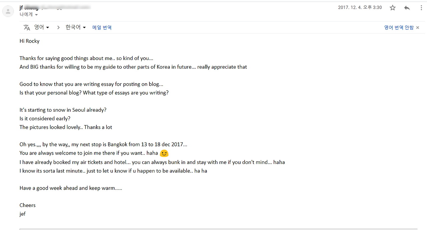This screenshot has width=427, height=230.
Task: Click the arrow between the language selectors
Action: point(58,27)
